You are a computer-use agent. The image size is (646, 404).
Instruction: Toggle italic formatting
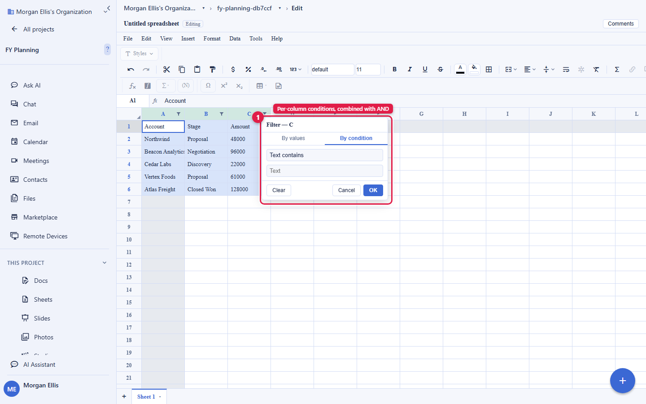(x=410, y=70)
